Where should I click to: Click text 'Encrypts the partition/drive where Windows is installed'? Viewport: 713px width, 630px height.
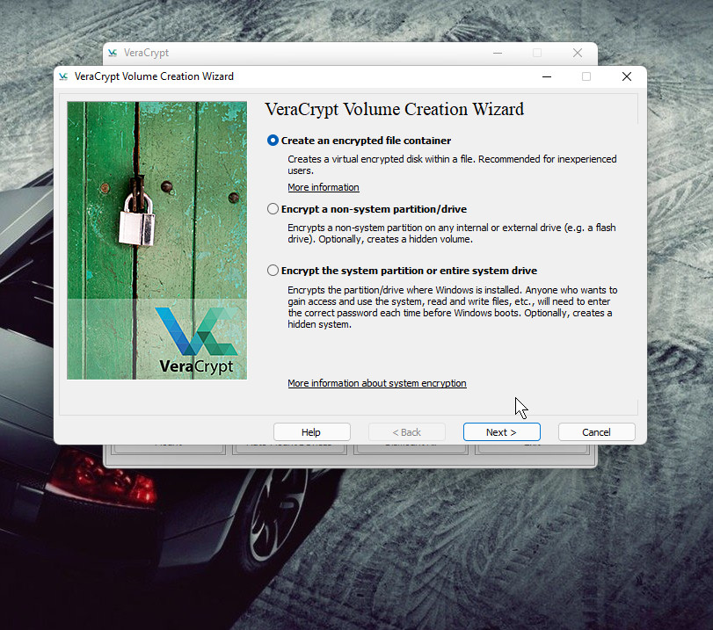pos(404,290)
